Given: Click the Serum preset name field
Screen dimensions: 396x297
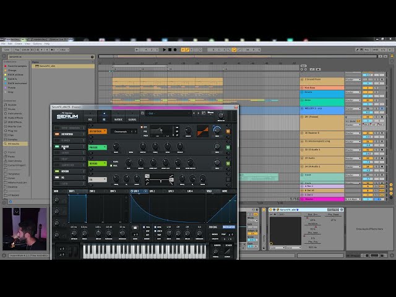Looking at the screenshot, I should tap(168, 113).
